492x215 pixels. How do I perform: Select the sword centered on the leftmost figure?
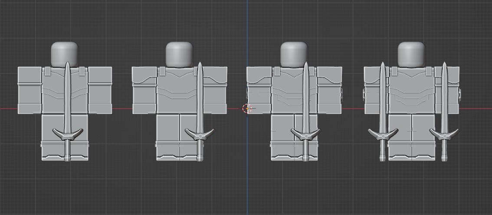pos(67,112)
